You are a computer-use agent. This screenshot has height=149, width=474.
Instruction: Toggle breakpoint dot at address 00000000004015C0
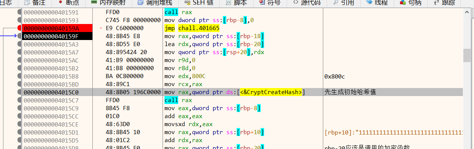pos(19,92)
